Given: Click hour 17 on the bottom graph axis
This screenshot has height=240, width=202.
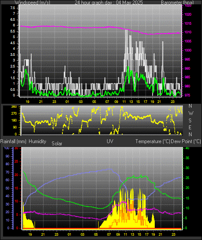Looking at the screenshot, I should tap(147, 234).
